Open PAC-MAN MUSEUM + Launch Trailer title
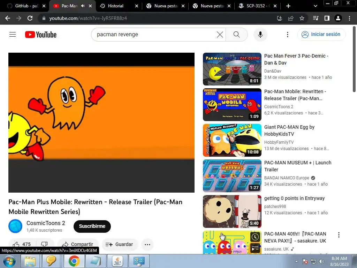The image size is (357, 268). click(x=298, y=166)
